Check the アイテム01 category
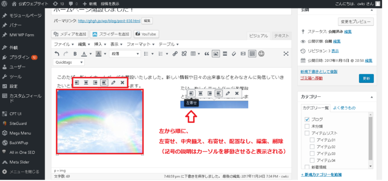 (312, 140)
